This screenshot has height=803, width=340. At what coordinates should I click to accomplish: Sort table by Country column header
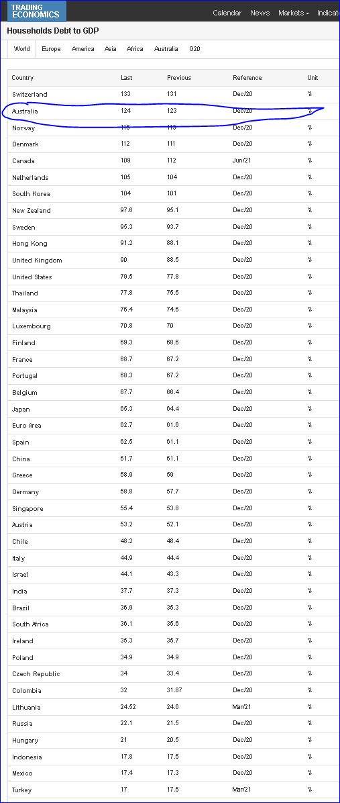point(23,78)
